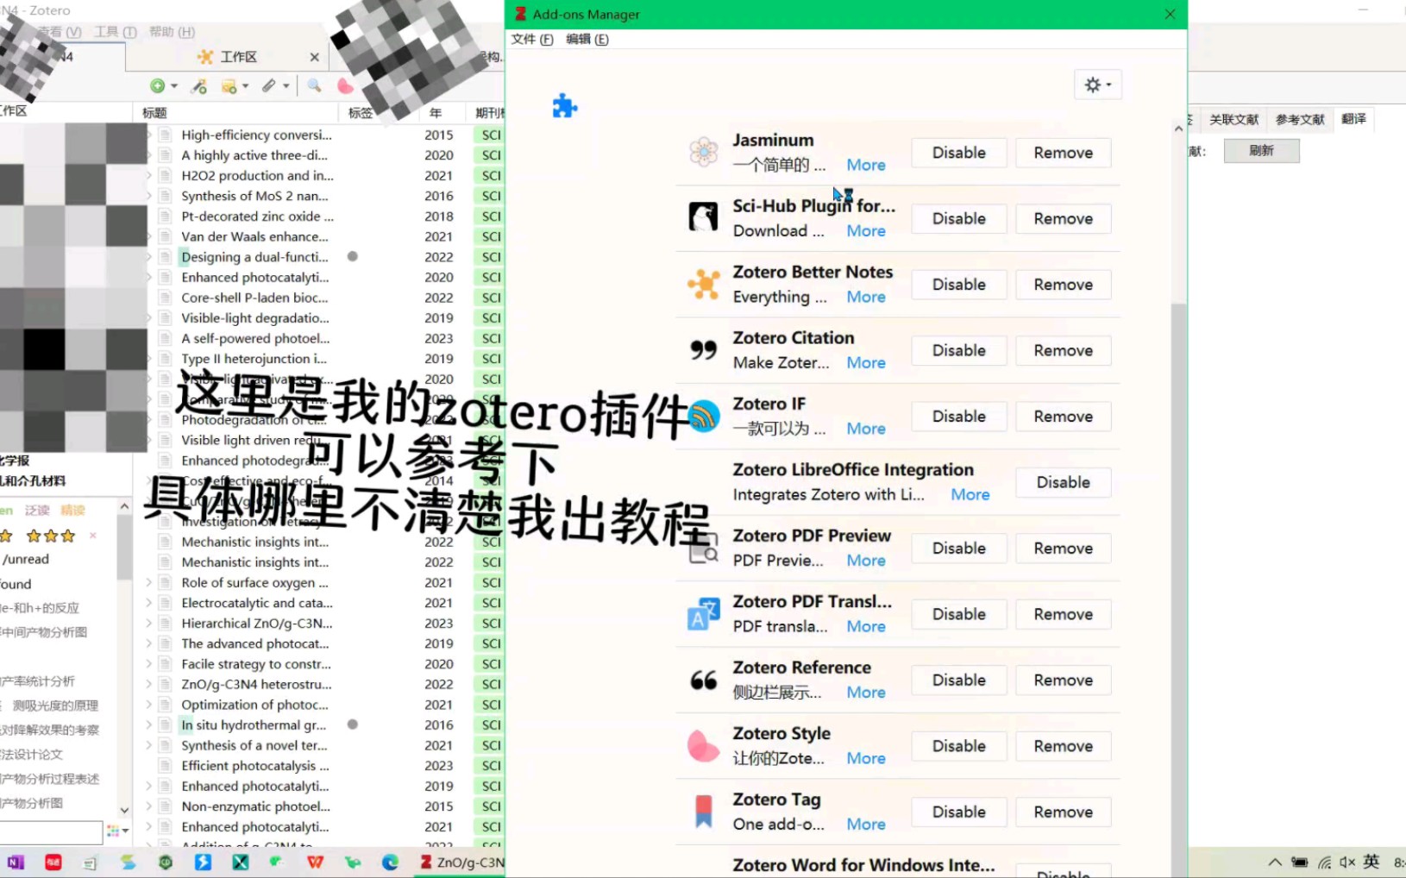Click the tag selector filter input field
This screenshot has height=878, width=1406.
pos(52,831)
